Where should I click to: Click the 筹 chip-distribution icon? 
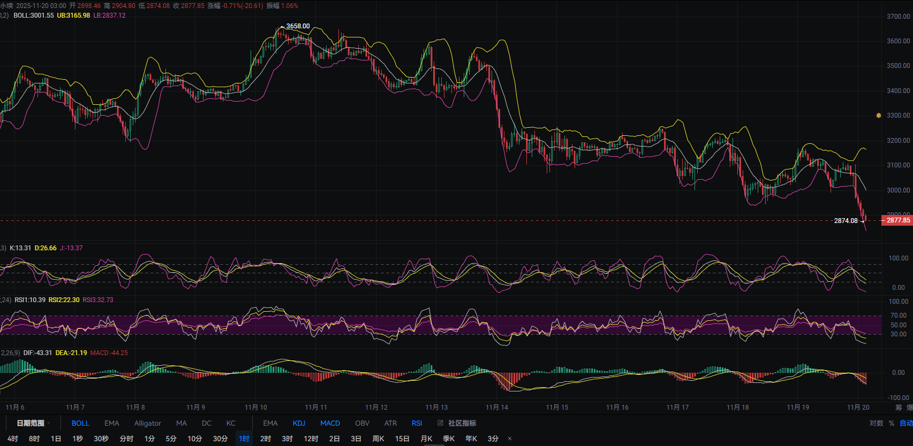899,407
